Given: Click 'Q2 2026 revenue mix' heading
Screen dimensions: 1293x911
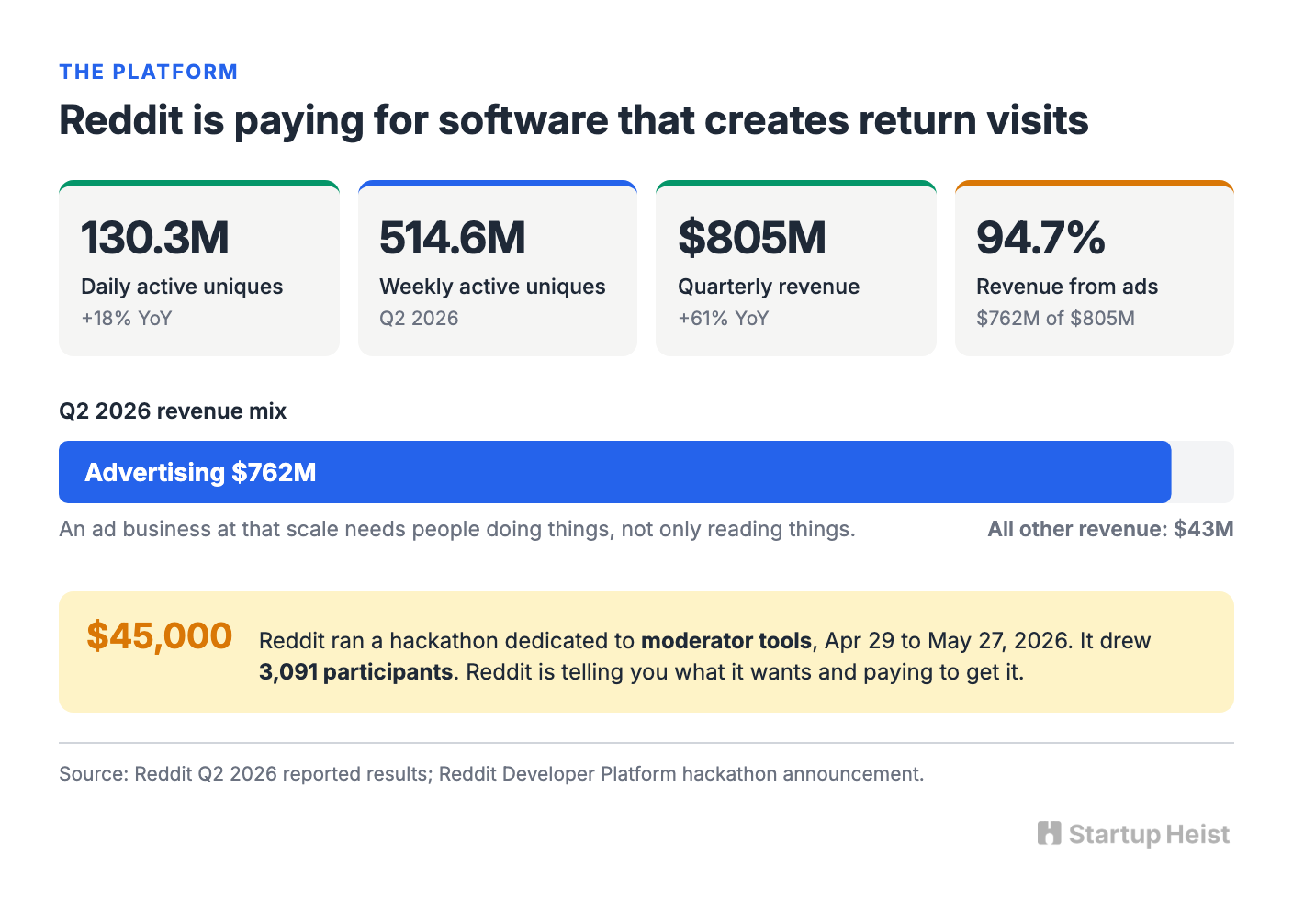Looking at the screenshot, I should pyautogui.click(x=173, y=411).
